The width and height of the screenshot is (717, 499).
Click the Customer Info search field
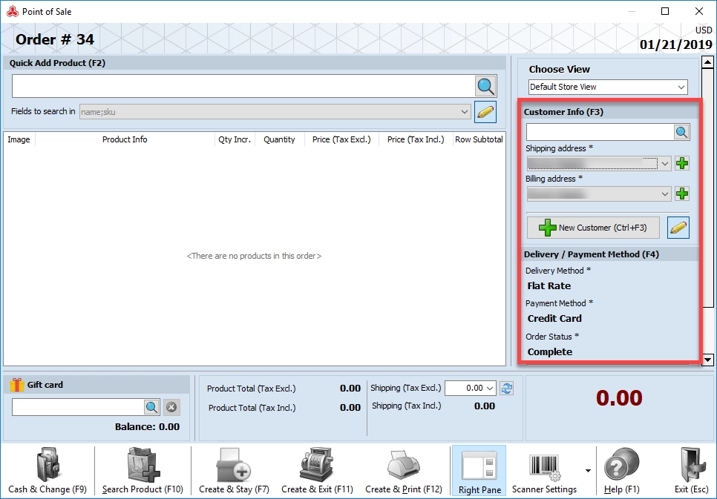point(600,132)
